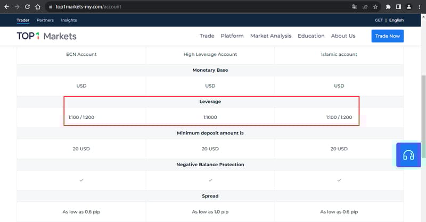
Task: Open the browser three-dot menu
Action: [419, 7]
